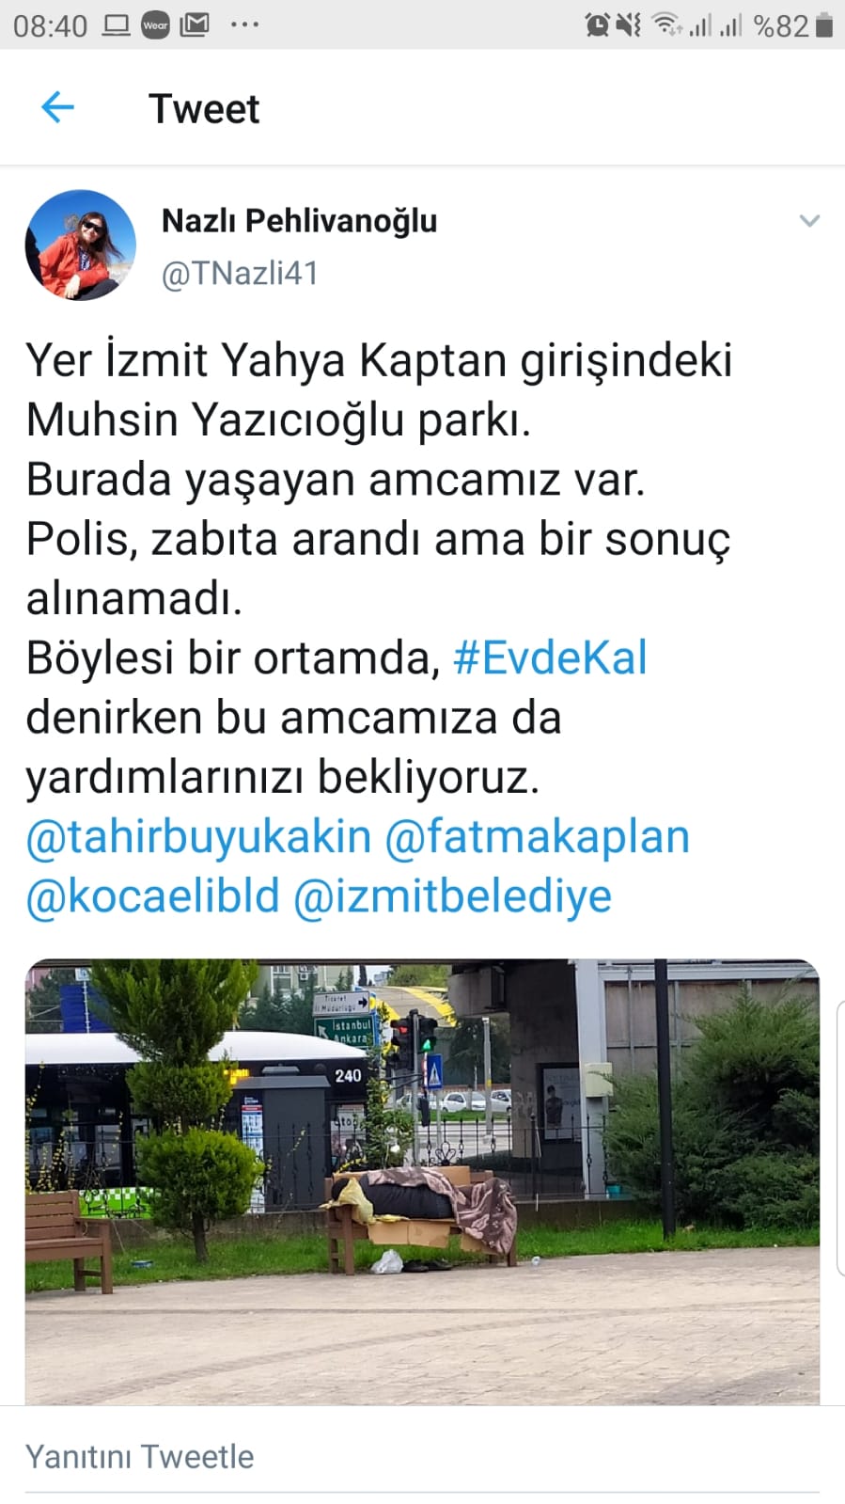Tap the three-dots more notifications icon
The image size is (845, 1504).
click(244, 25)
